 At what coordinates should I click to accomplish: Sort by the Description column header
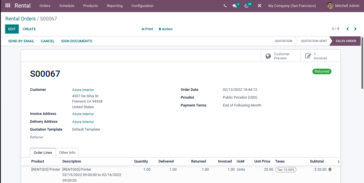[72, 161]
